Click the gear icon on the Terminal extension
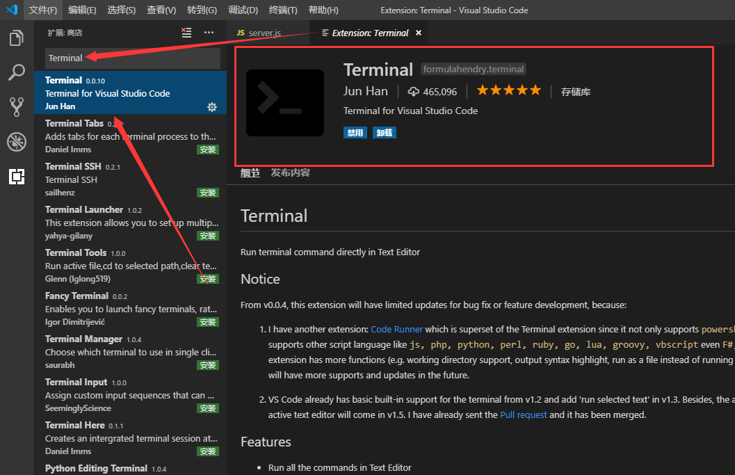Screen dimensions: 735x475 (x=211, y=106)
